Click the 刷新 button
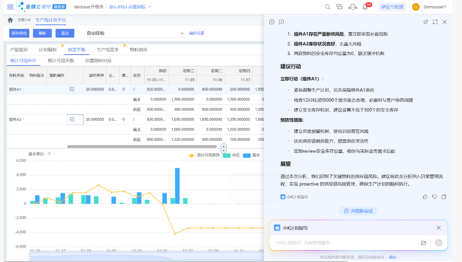This screenshot has height=262, width=462. click(42, 33)
